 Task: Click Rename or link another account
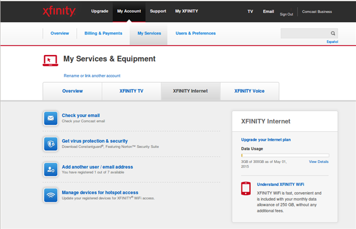pyautogui.click(x=92, y=76)
